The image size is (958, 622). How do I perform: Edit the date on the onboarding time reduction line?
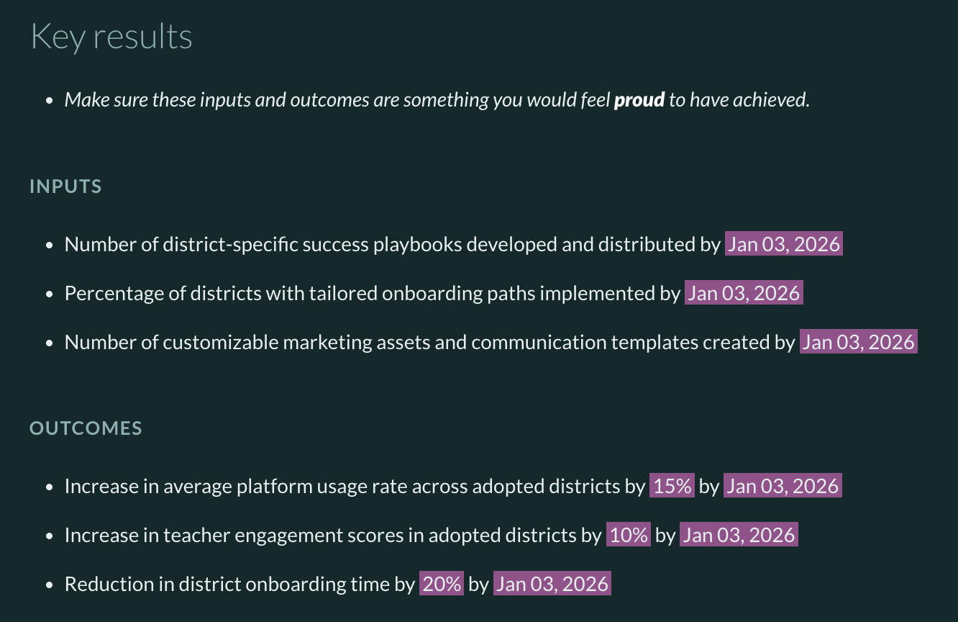pos(552,584)
